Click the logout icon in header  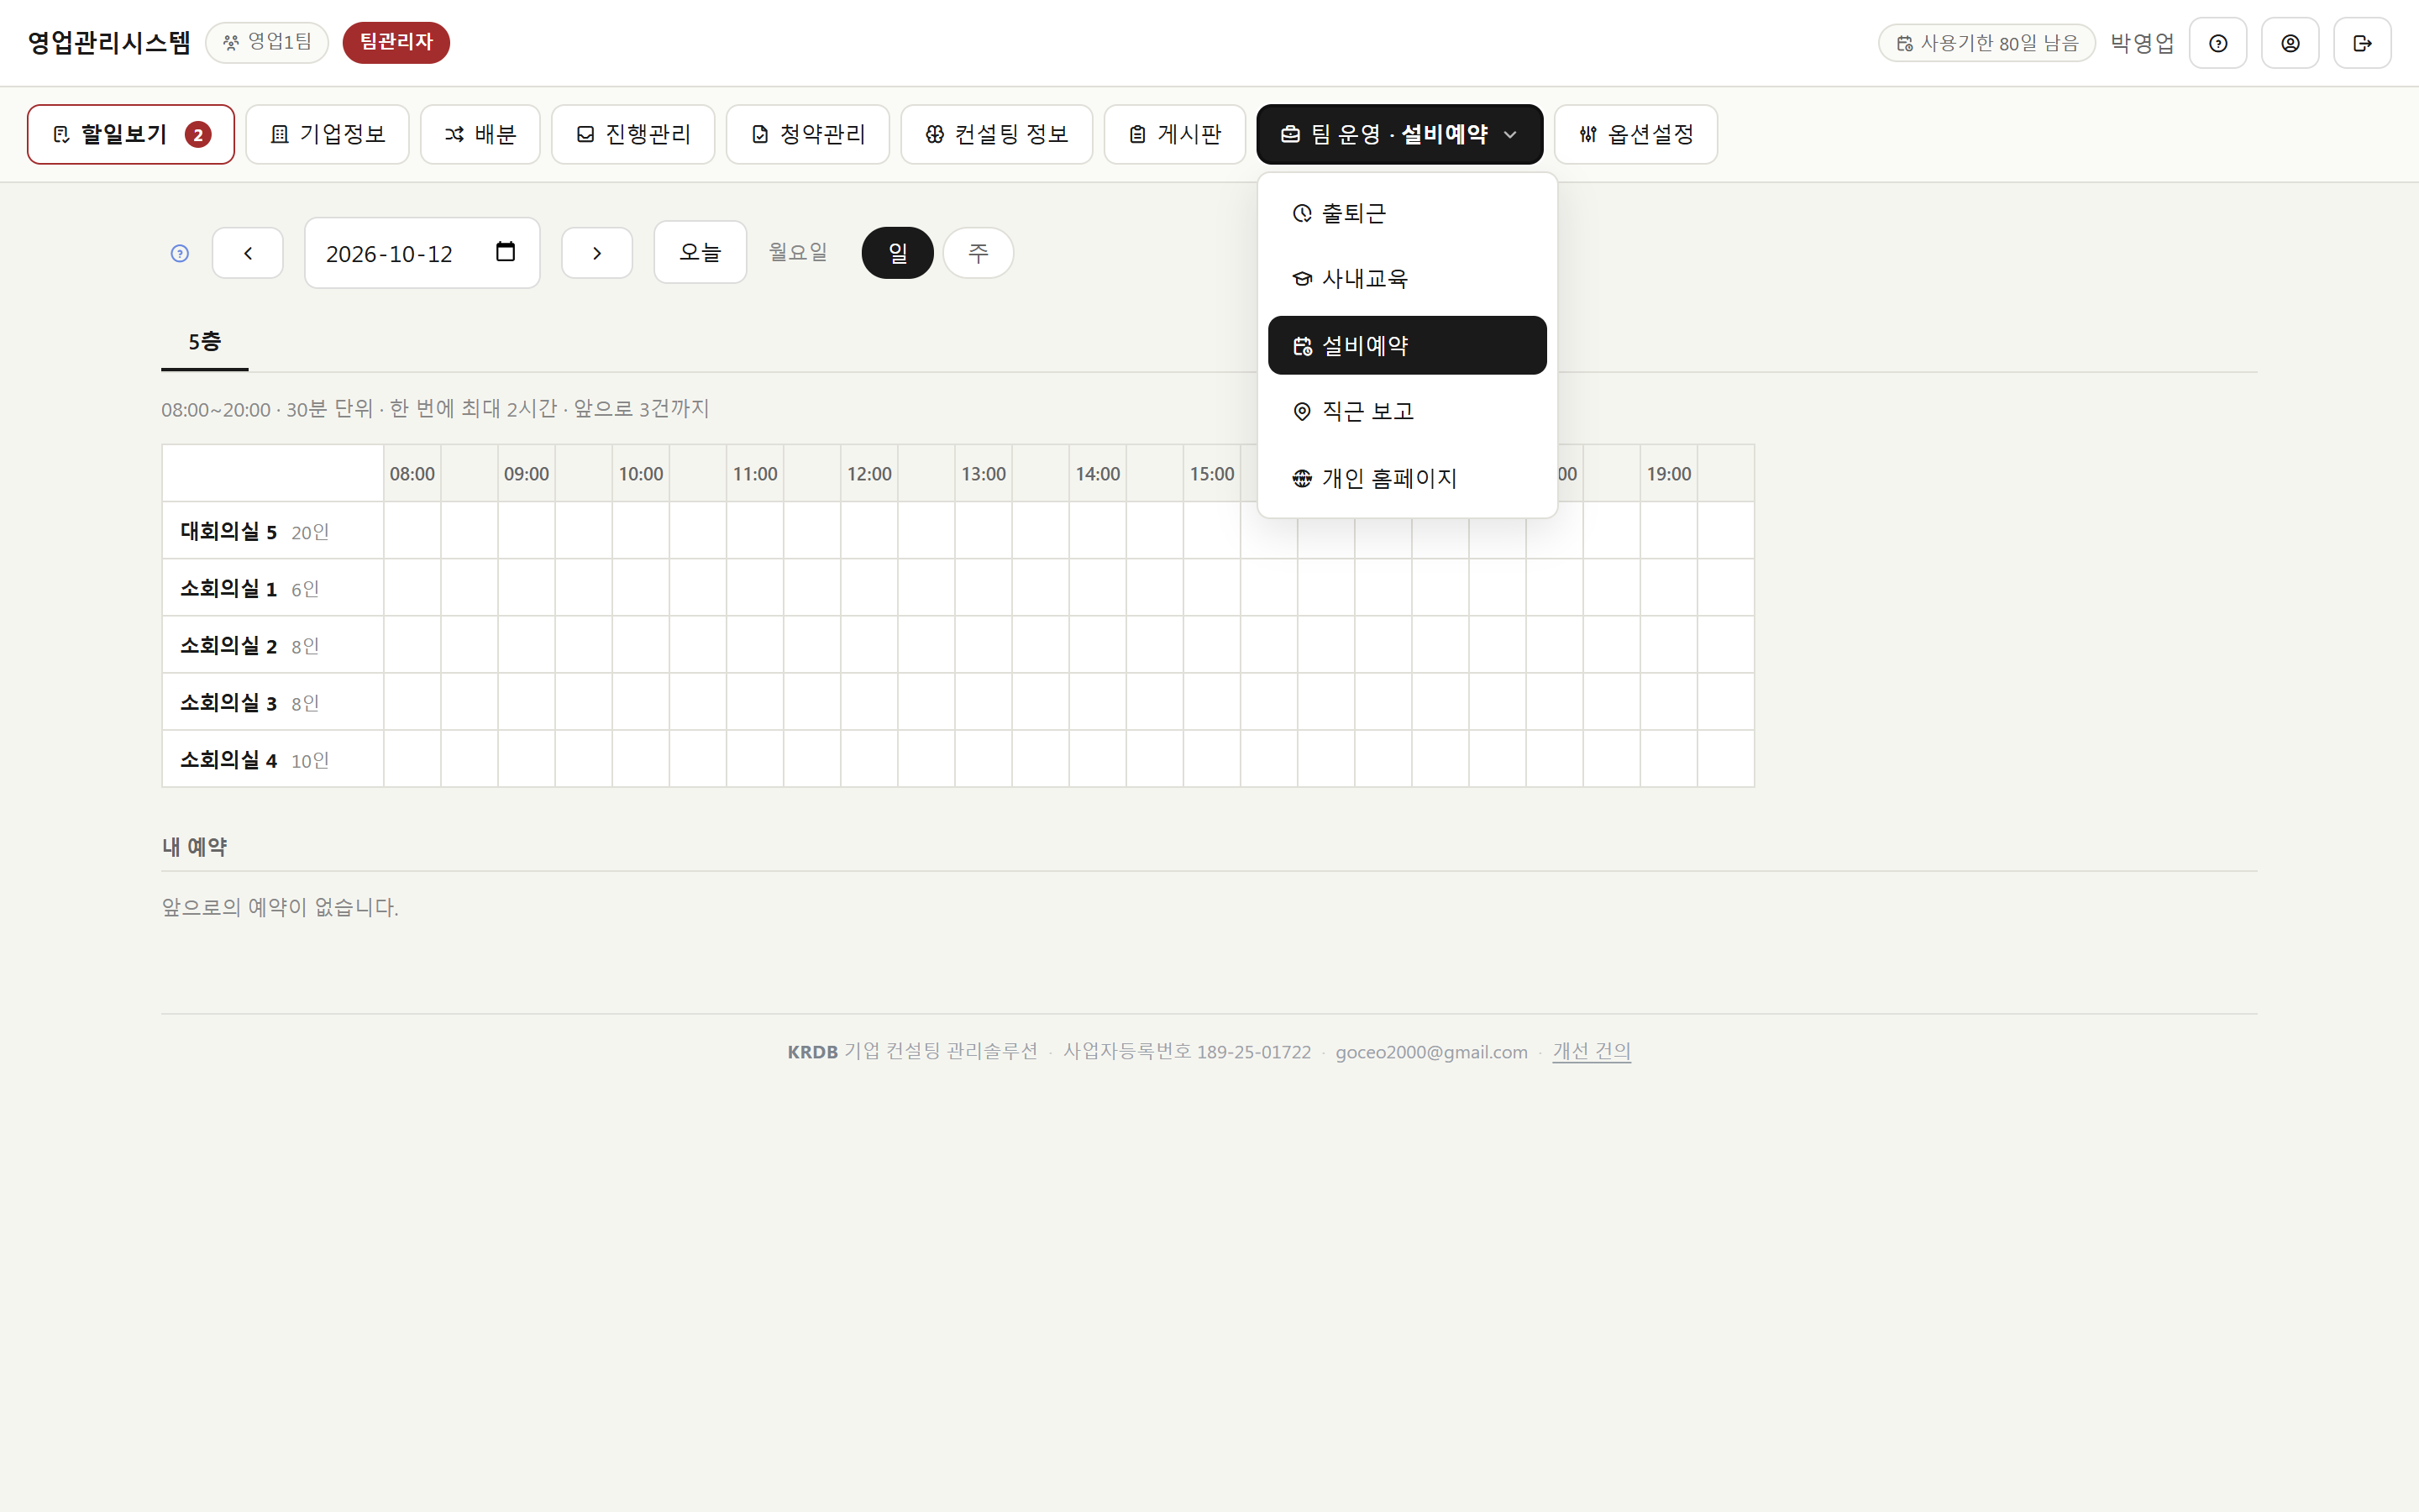2362,43
